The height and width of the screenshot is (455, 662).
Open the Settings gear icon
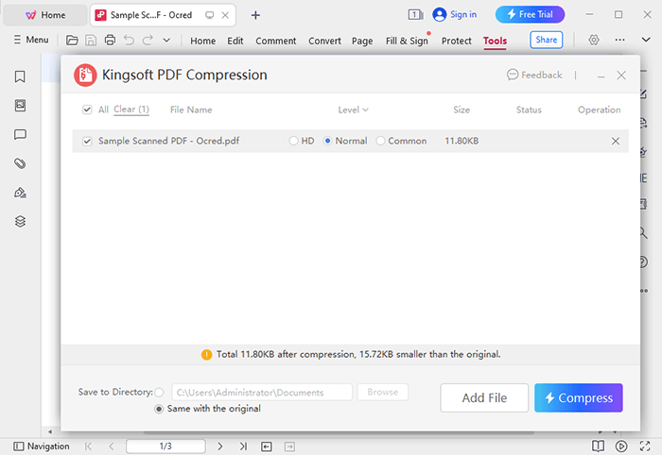pos(594,40)
